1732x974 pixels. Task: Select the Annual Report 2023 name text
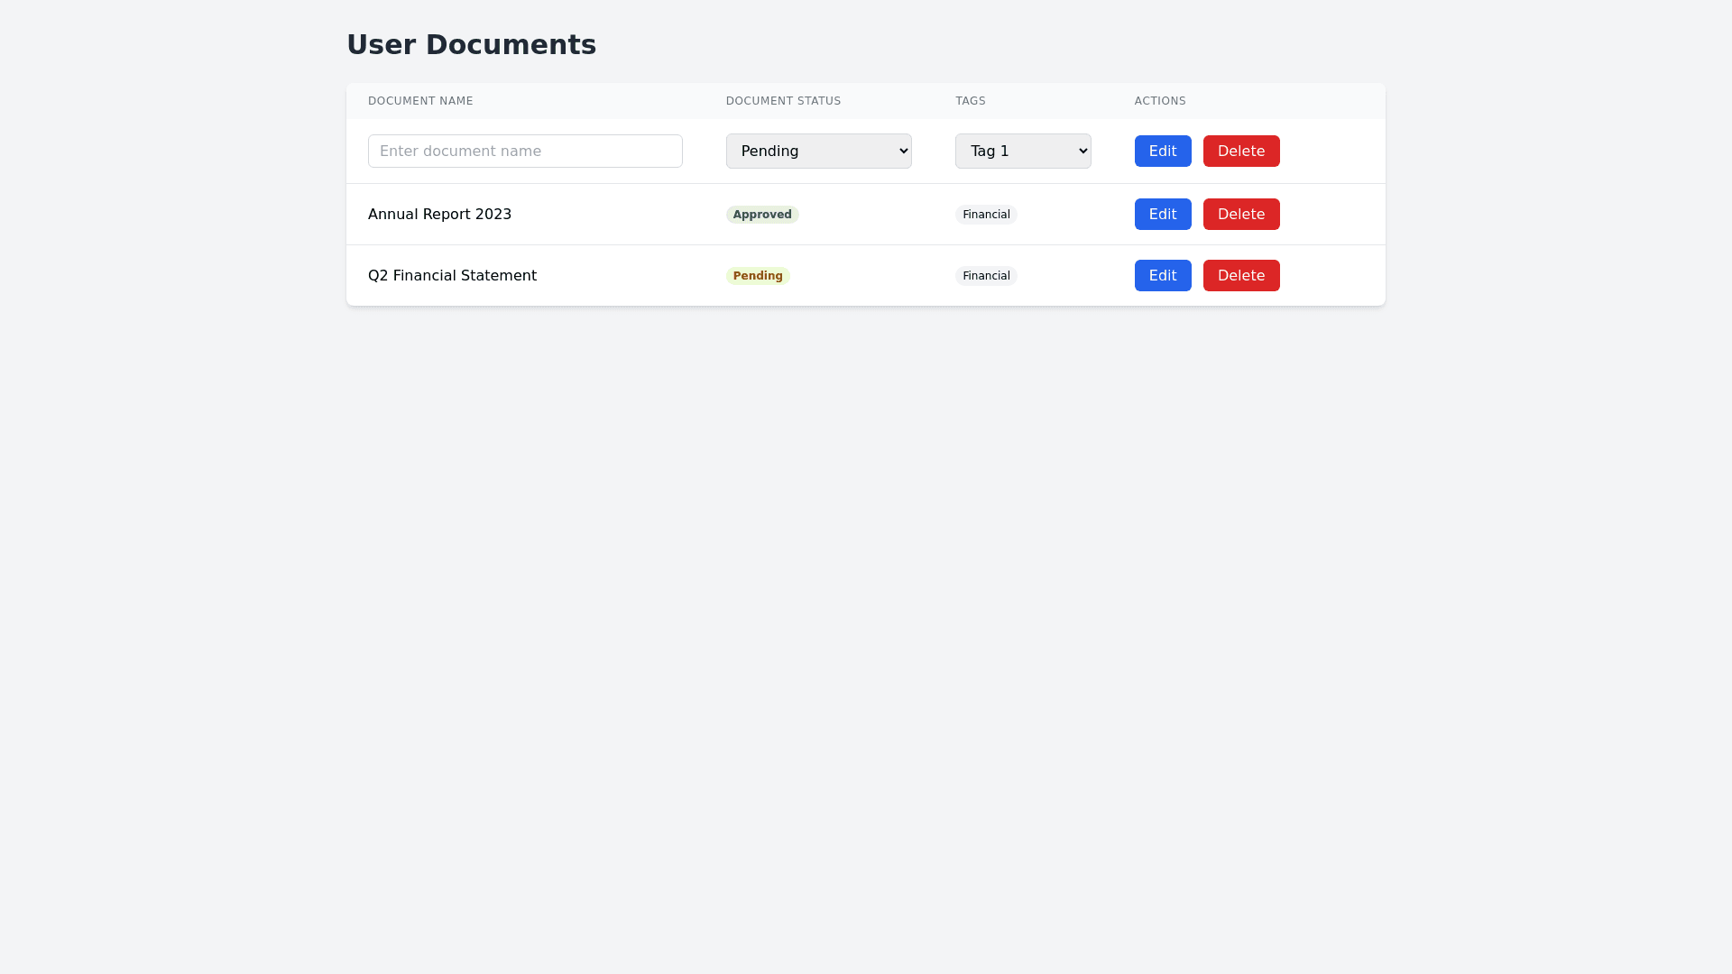click(439, 215)
